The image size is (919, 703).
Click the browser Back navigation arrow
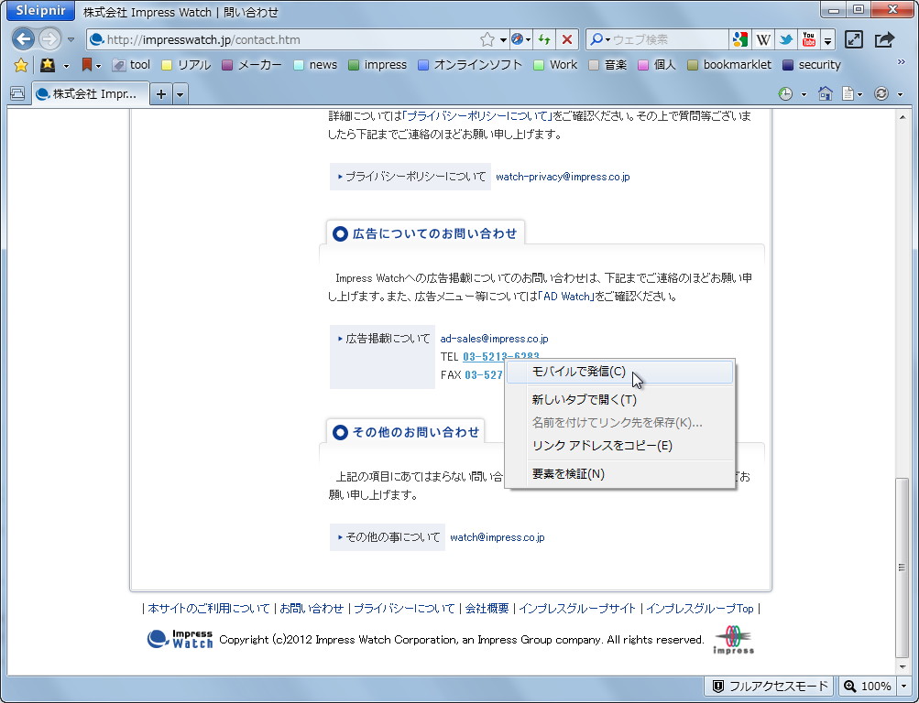coord(23,38)
